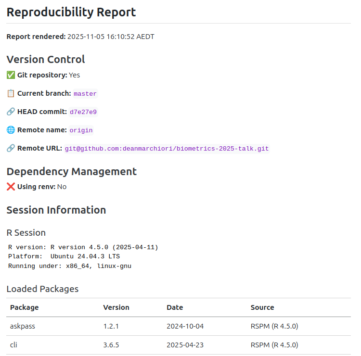Click the d7e27e9 commit hash
This screenshot has height=356, width=361.
(83, 112)
